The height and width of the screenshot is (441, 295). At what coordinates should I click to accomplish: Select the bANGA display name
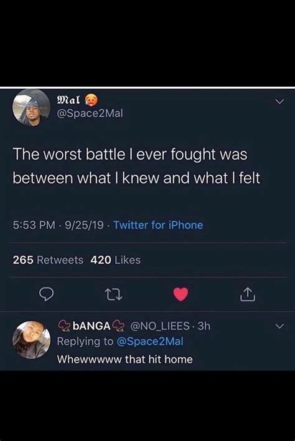point(91,326)
